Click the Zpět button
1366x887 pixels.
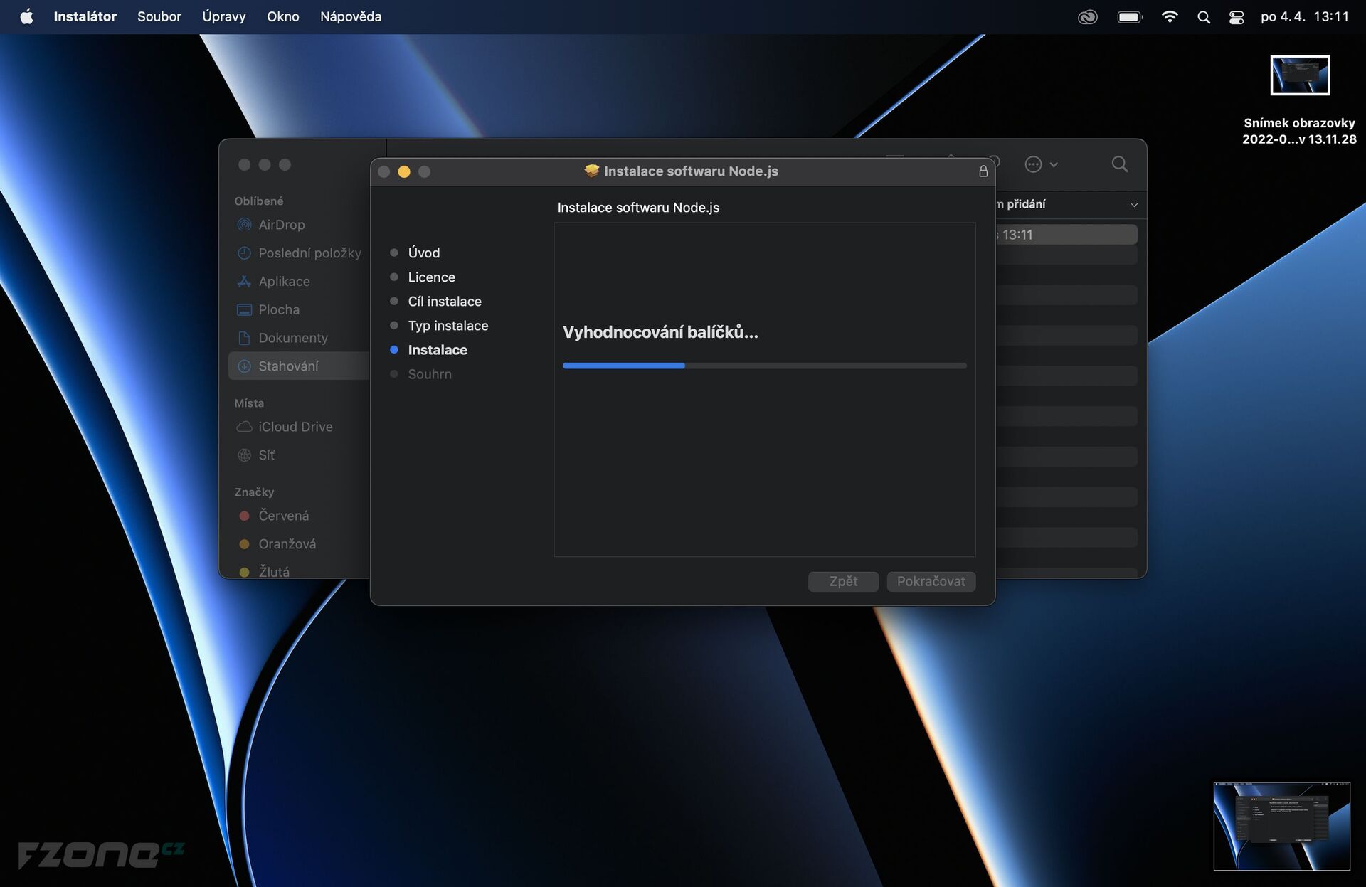coord(843,581)
